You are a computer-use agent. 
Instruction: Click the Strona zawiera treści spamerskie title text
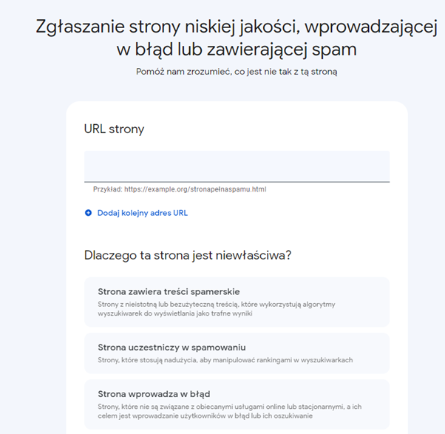(x=169, y=291)
